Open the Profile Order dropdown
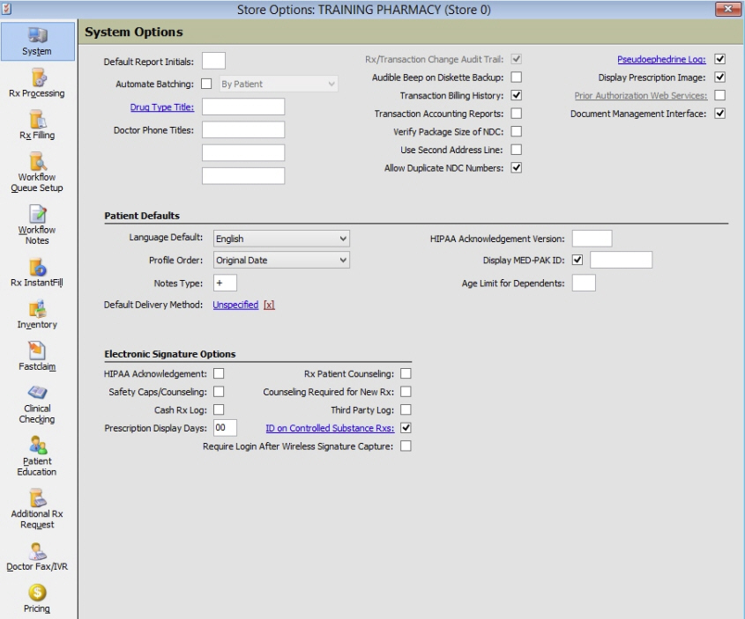The width and height of the screenshot is (745, 619). tap(282, 260)
